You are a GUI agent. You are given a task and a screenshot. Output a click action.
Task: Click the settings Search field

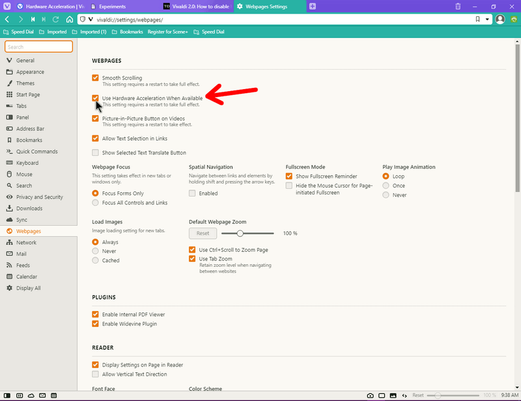(38, 47)
